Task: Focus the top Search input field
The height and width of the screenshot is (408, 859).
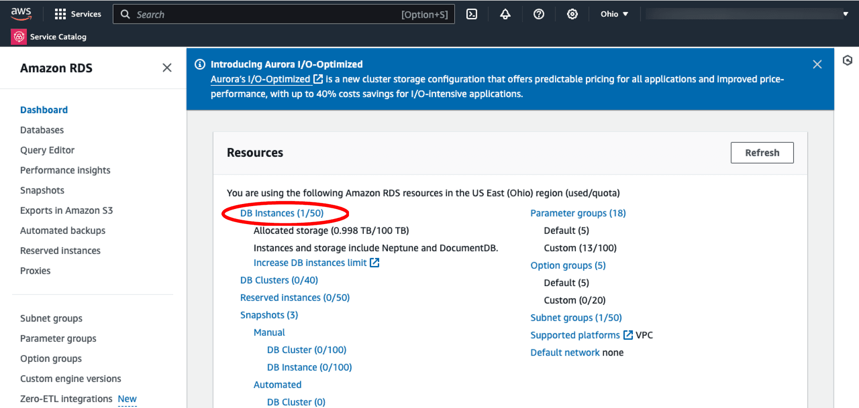Action: [x=284, y=14]
